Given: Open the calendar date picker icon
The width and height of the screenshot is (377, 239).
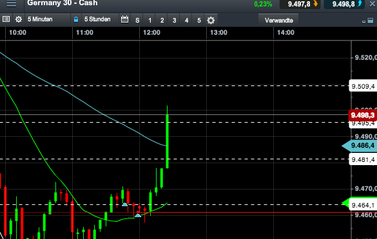Looking at the screenshot, I should pyautogui.click(x=124, y=19).
